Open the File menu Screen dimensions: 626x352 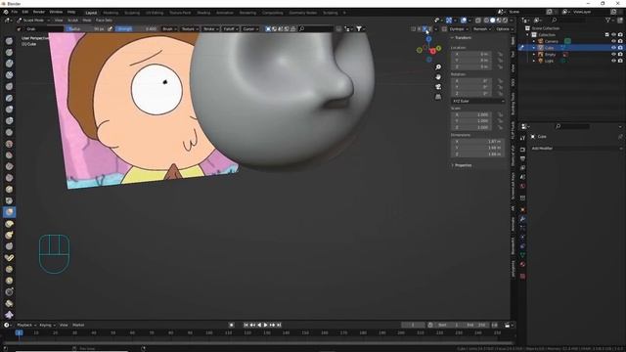(x=15, y=12)
